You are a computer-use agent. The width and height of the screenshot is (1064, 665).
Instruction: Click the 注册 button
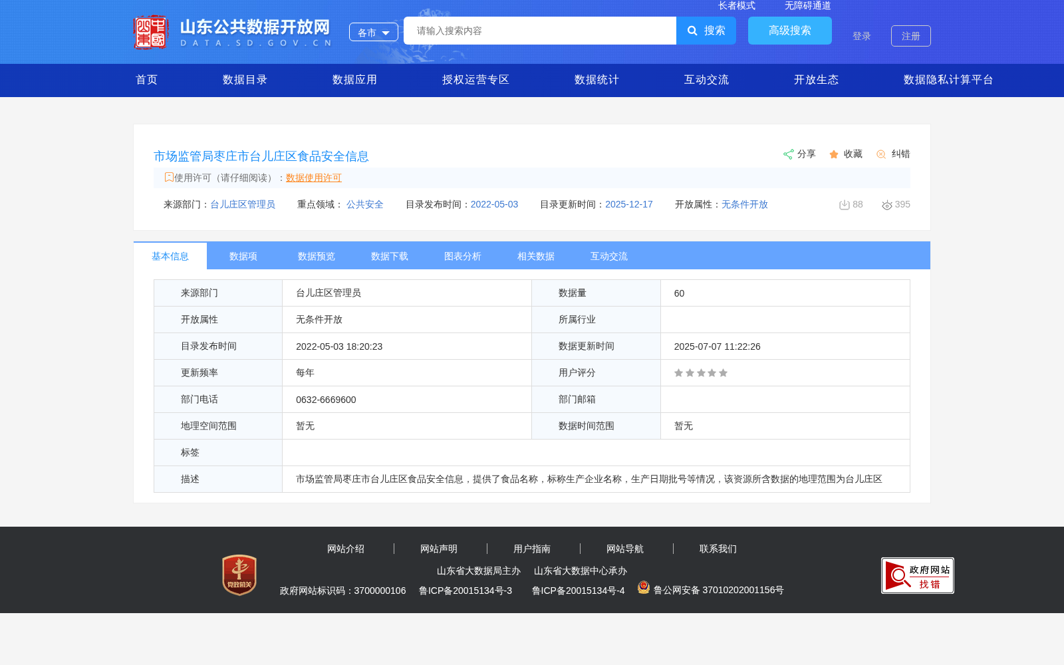[x=911, y=36]
